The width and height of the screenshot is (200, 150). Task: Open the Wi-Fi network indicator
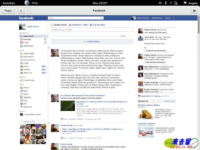tap(171, 3)
